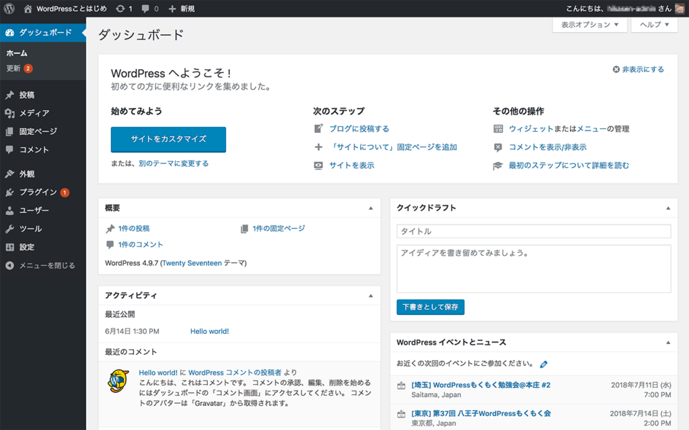This screenshot has width=689, height=430.
Task: Click the Wapuu commenter avatar
Action: coord(118,380)
